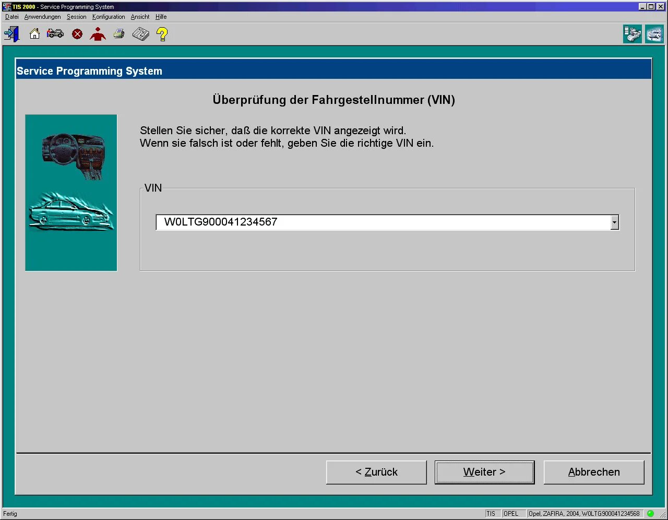Open the Hilfe menu
Image resolution: width=668 pixels, height=520 pixels.
click(161, 17)
